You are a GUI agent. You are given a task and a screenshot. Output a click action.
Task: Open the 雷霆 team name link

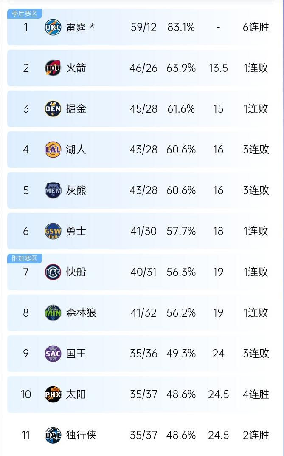click(x=76, y=27)
